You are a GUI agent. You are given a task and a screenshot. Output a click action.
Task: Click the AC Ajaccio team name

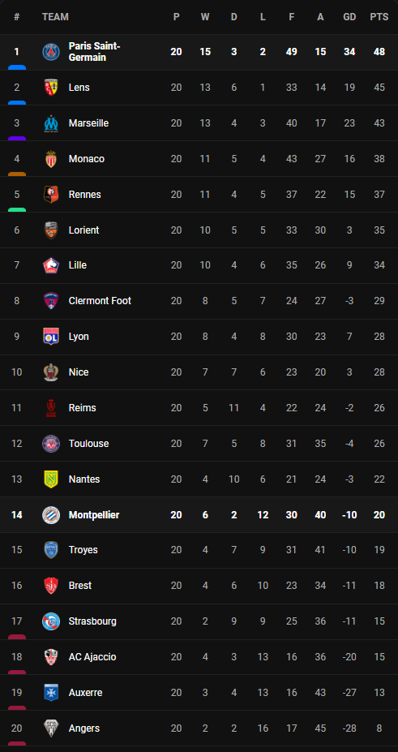[x=92, y=657]
